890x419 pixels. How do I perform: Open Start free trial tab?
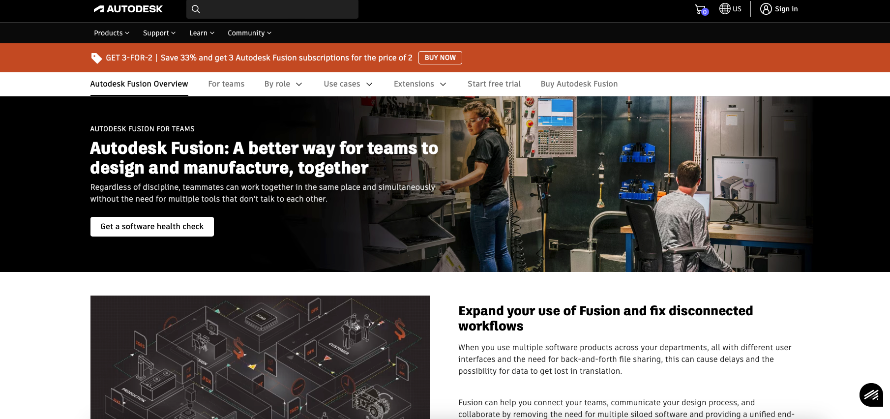[494, 84]
